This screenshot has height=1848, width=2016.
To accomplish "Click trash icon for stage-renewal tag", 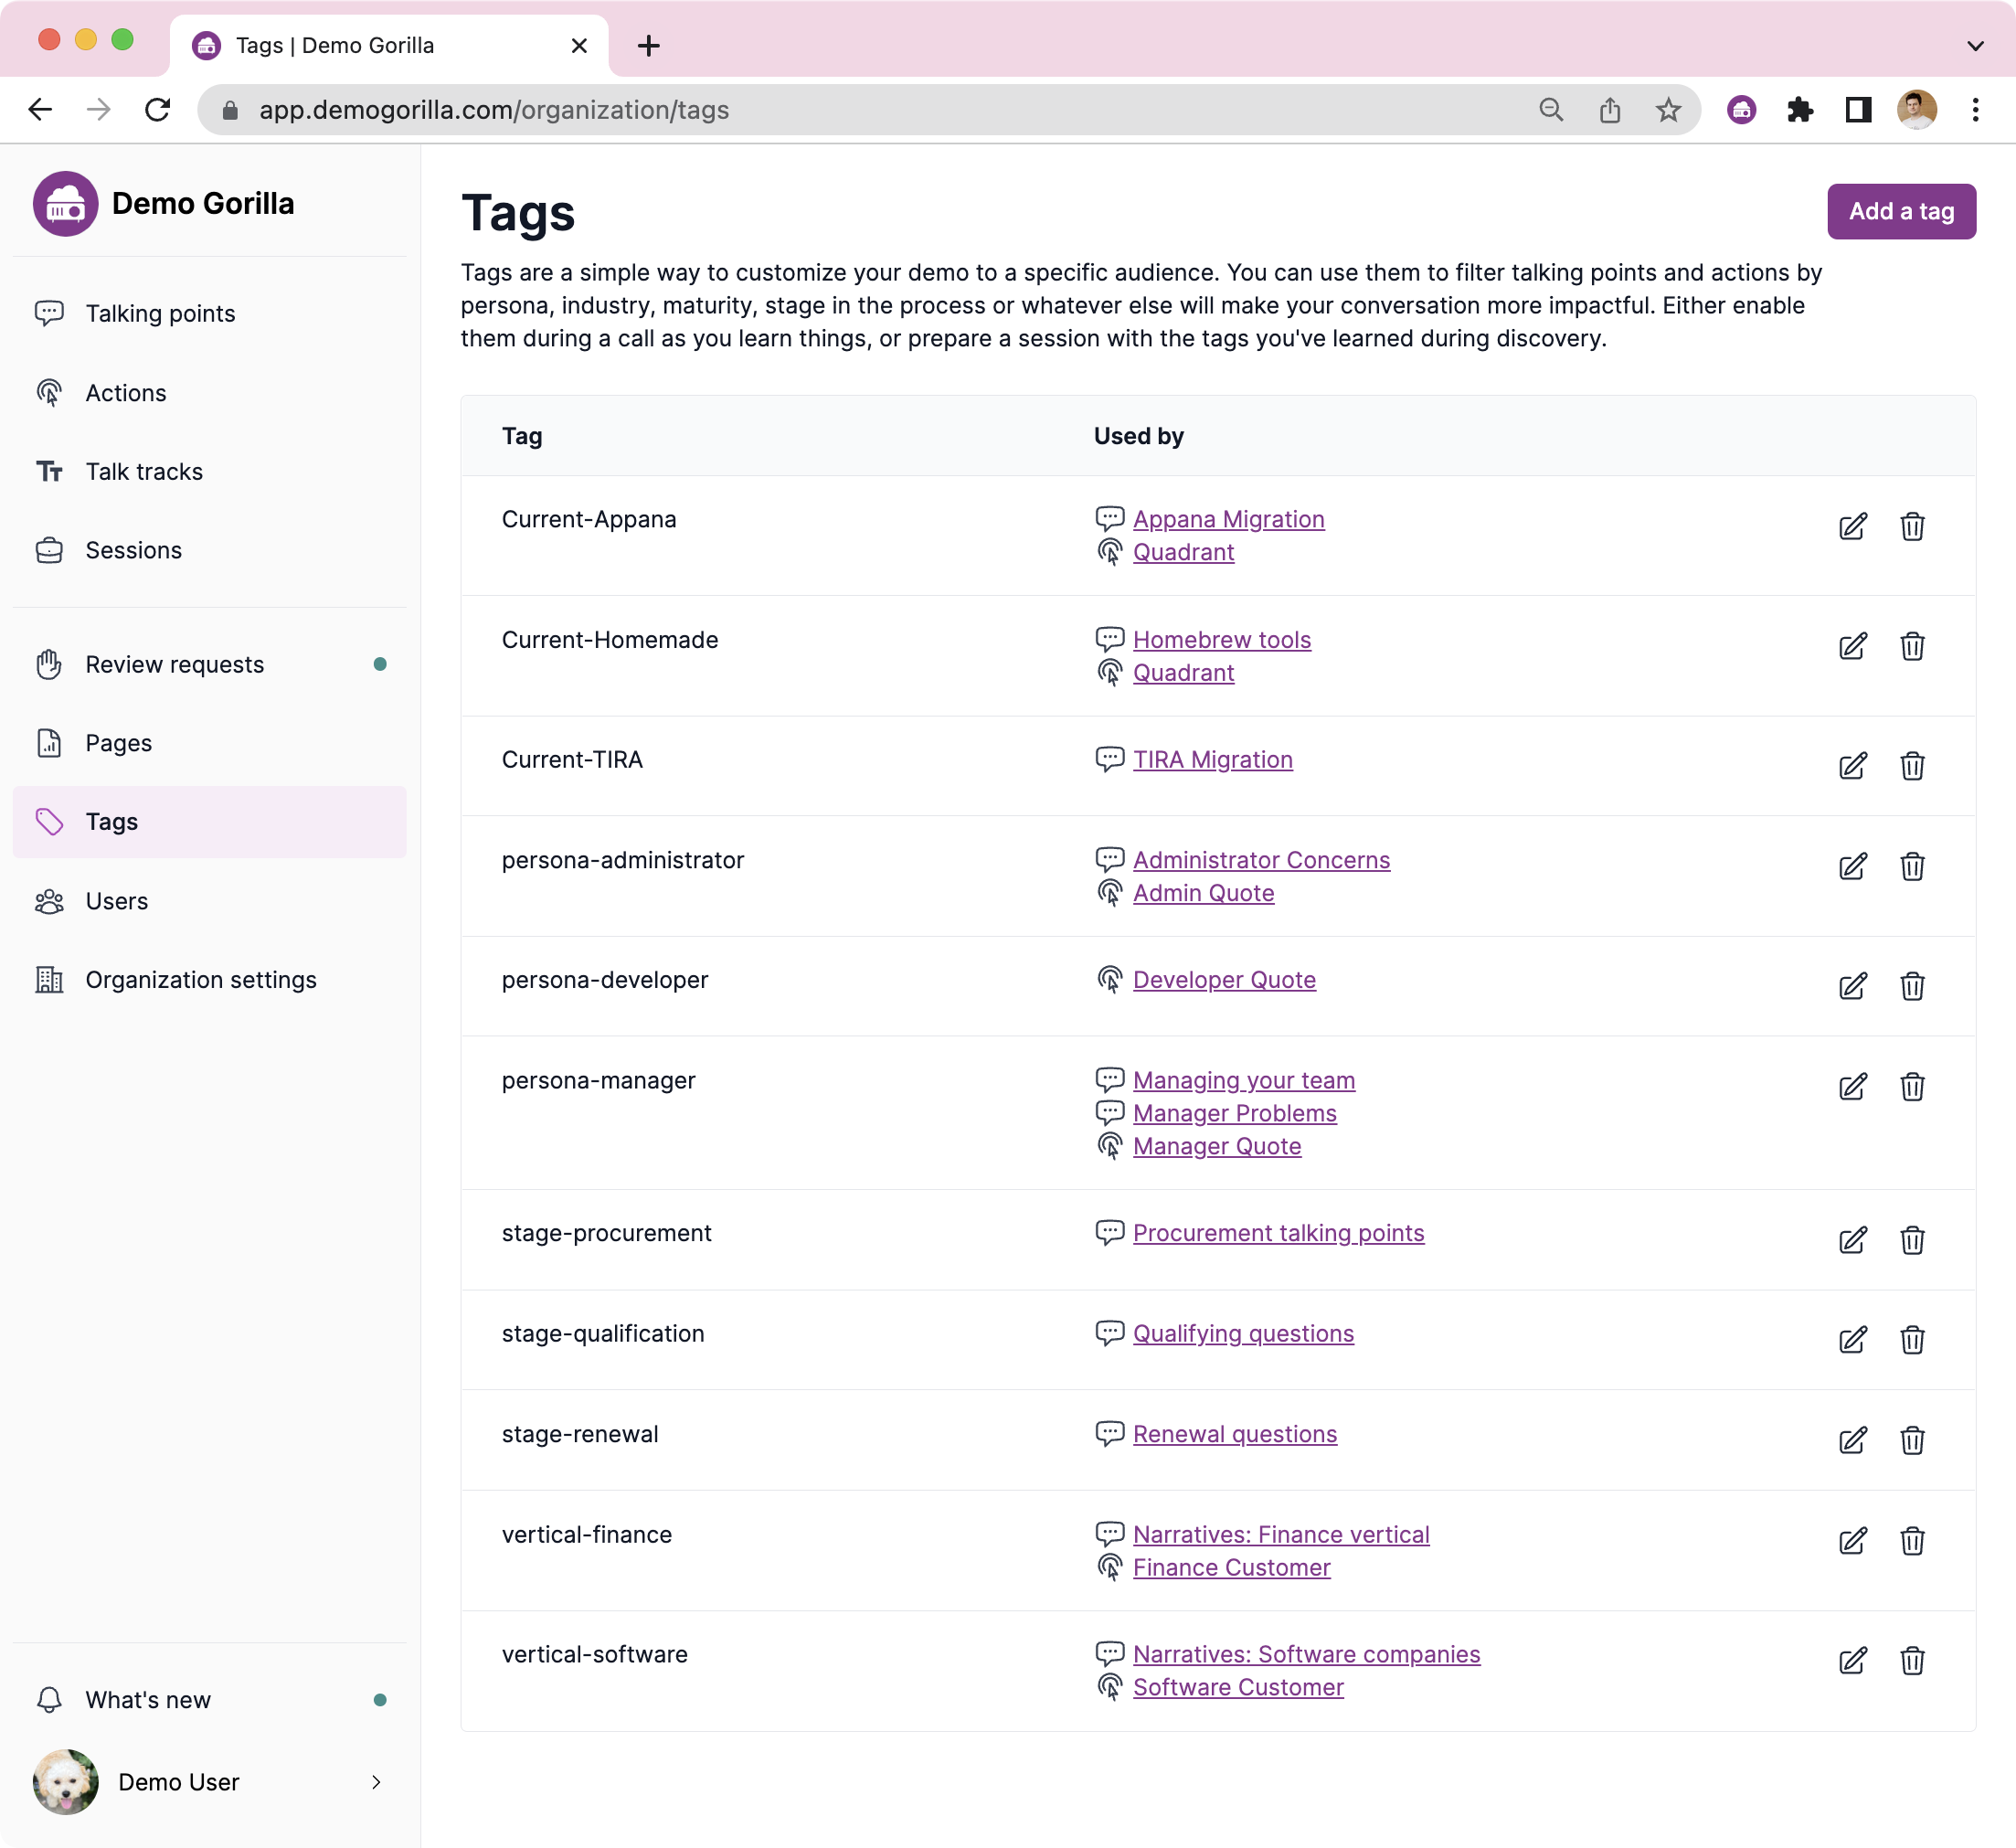I will (1911, 1440).
